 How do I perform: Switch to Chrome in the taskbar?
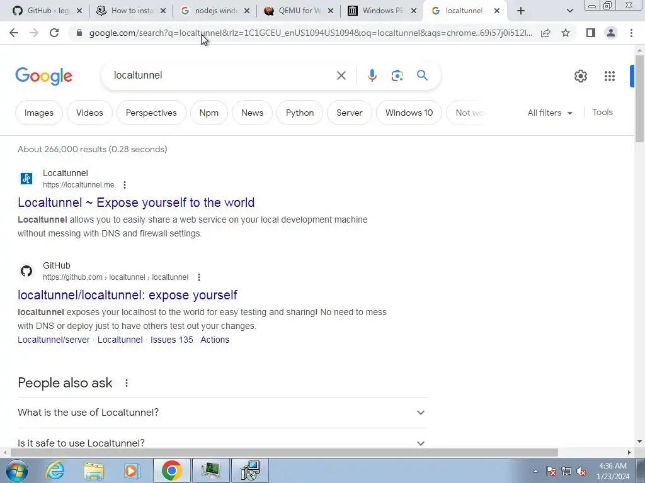(171, 470)
